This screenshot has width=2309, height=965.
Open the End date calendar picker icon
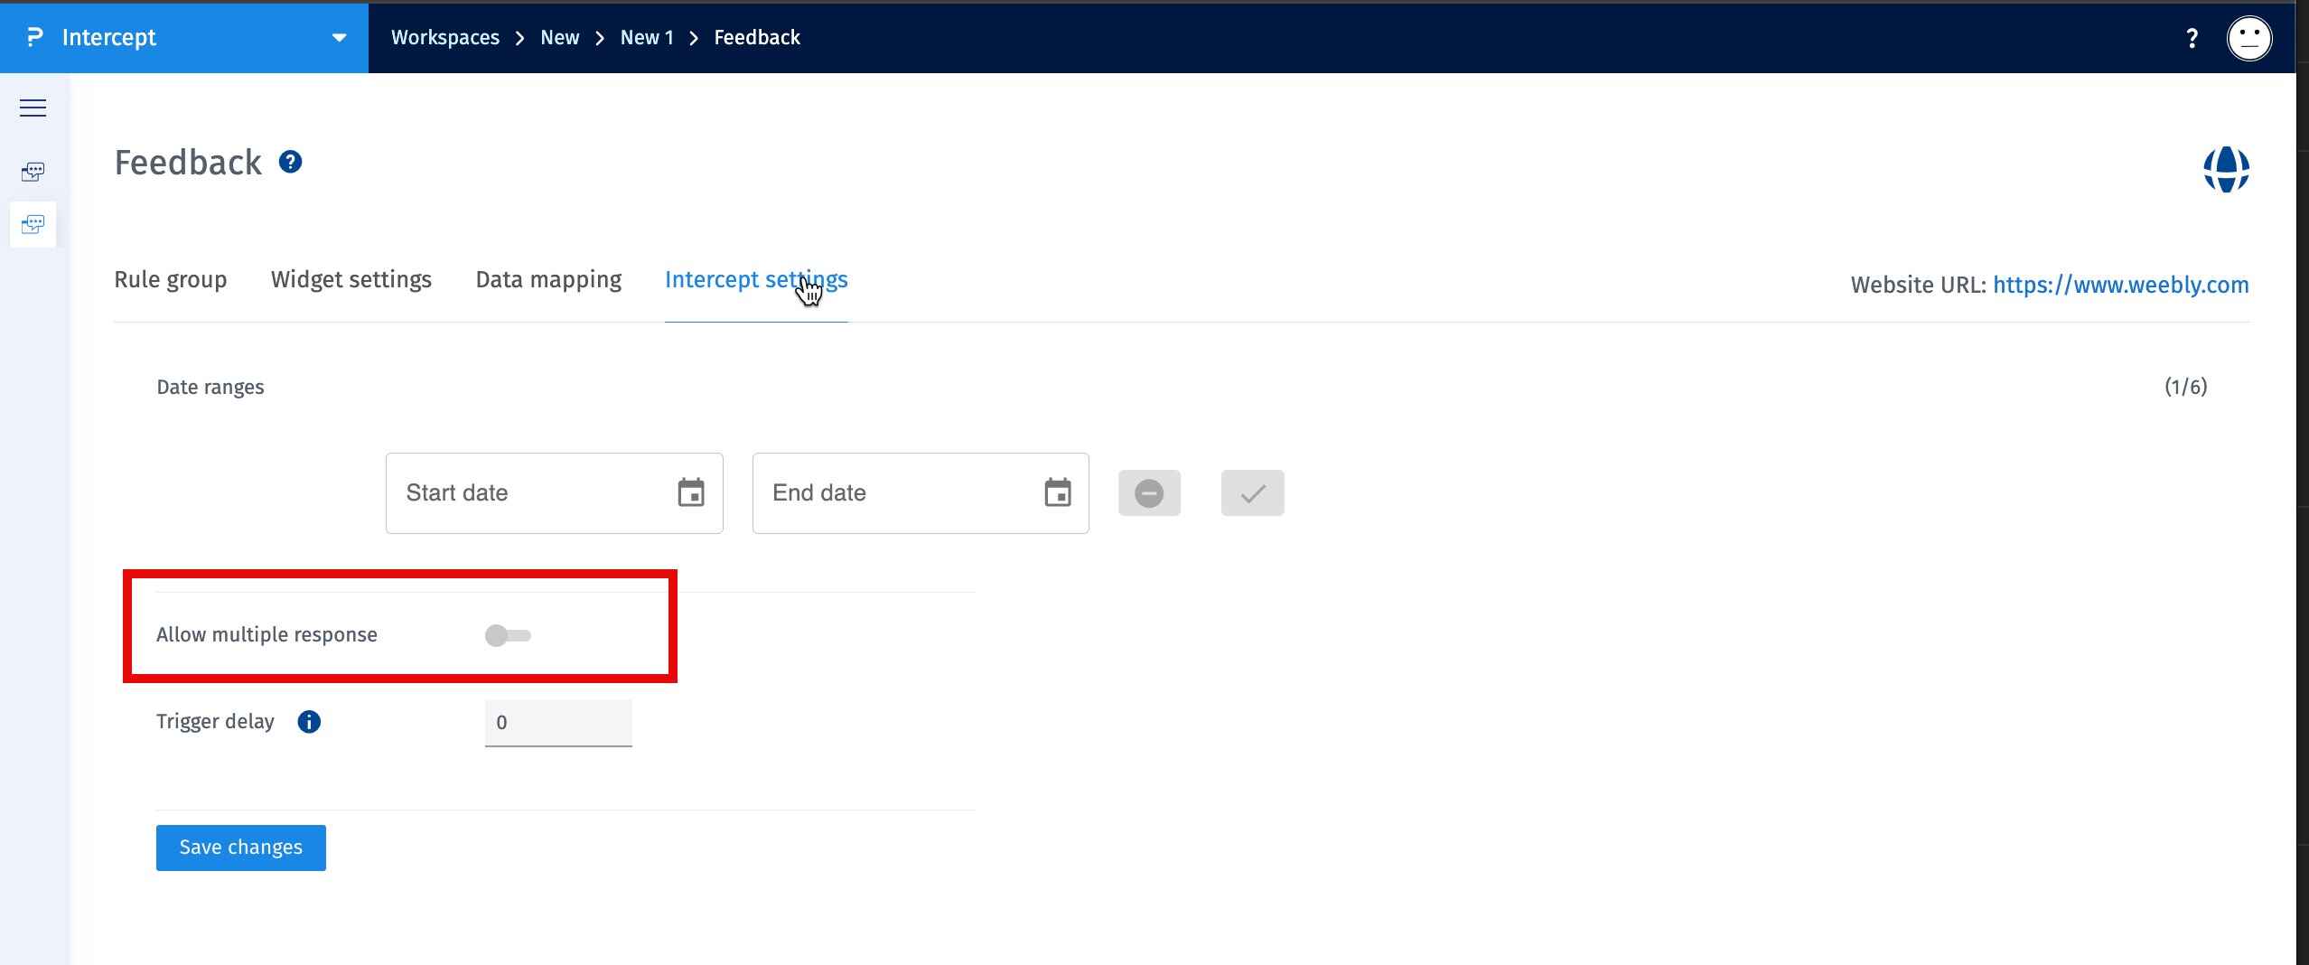click(x=1058, y=493)
